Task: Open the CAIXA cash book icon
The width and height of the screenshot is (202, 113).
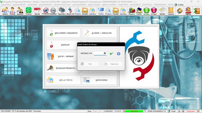Action: (x=139, y=11)
